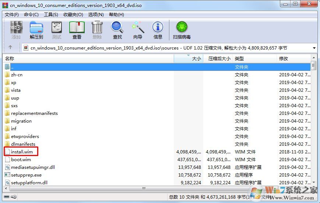Click the archive path text field

coord(167,48)
